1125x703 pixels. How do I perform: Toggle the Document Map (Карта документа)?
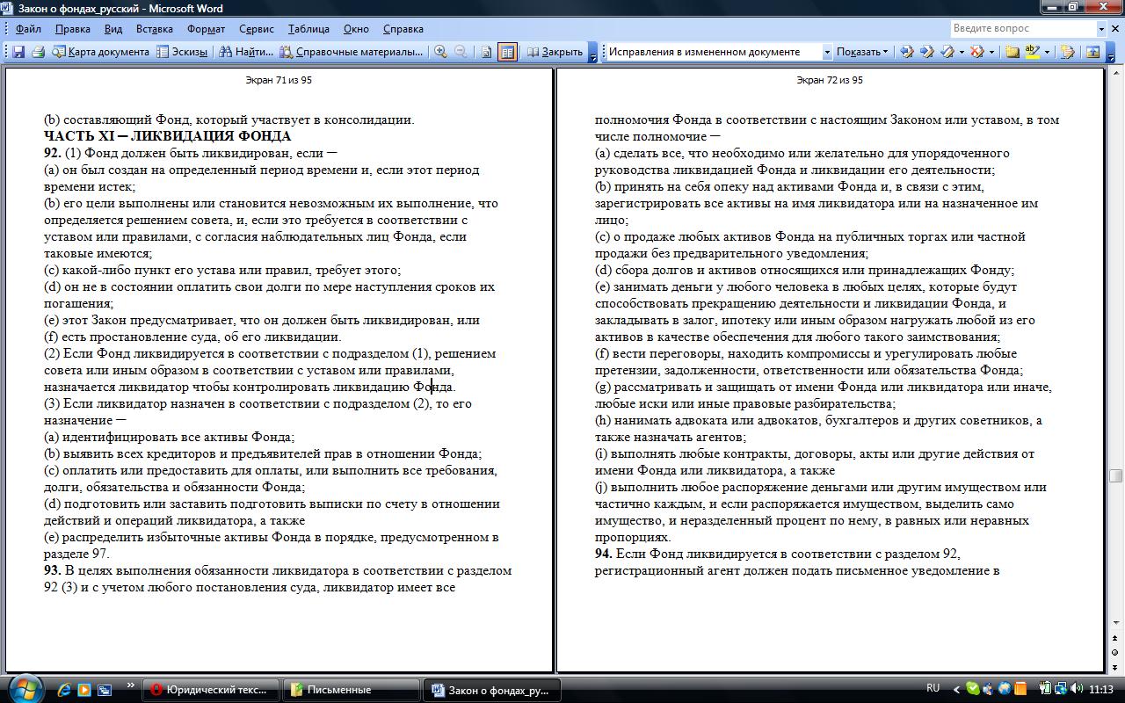pos(100,52)
